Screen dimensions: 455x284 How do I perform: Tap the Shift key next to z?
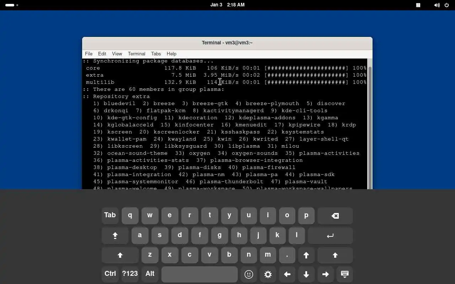pos(120,255)
